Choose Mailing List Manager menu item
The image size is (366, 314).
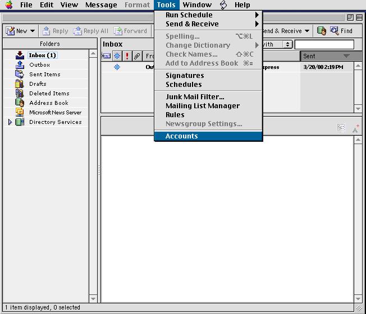pos(208,106)
